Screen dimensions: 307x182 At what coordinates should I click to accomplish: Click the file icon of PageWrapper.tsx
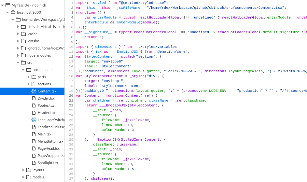pyautogui.click(x=34, y=156)
